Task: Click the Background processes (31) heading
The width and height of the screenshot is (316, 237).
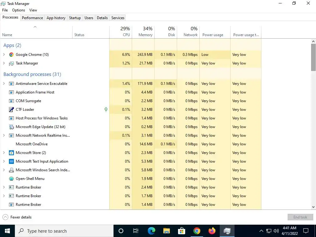Action: pos(32,74)
